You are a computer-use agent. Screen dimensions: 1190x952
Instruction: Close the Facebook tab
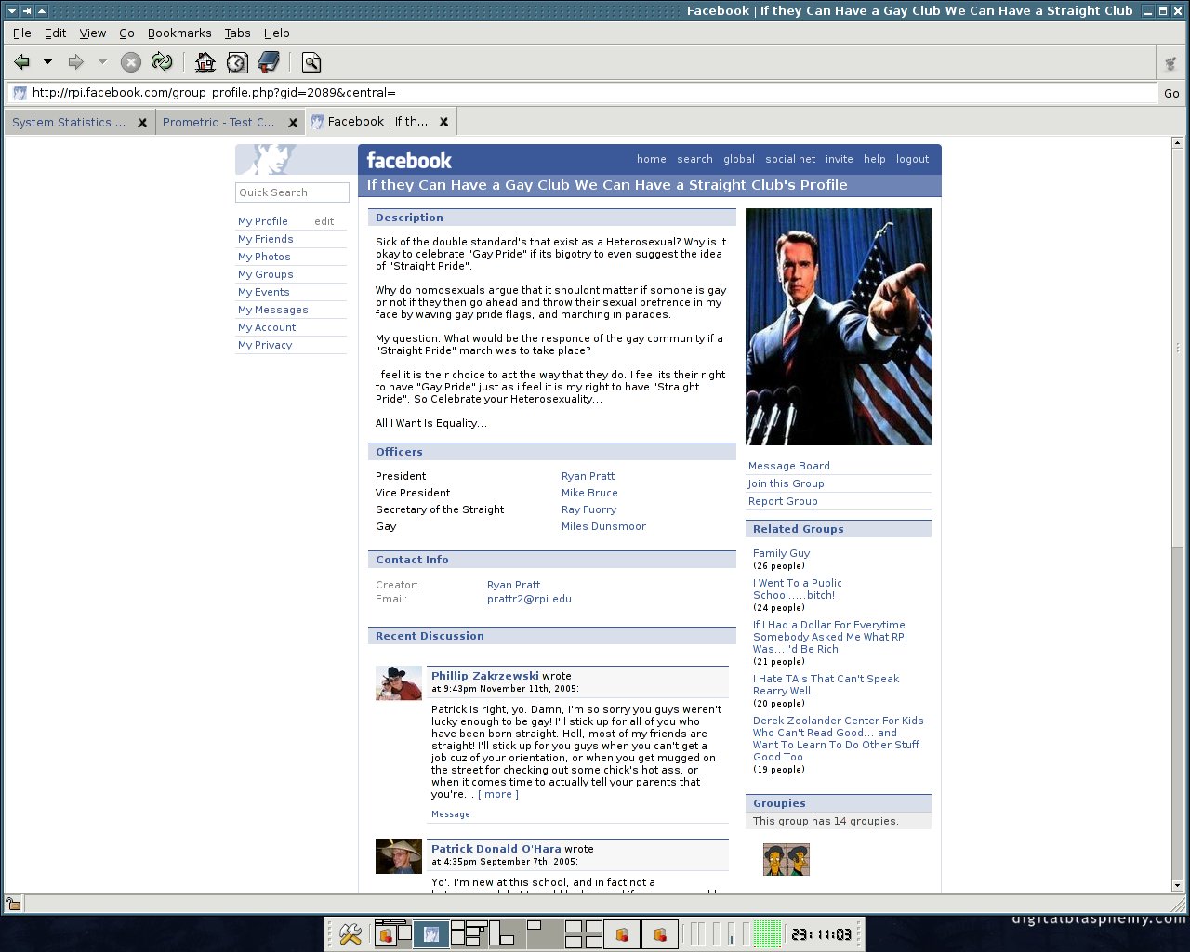click(443, 122)
